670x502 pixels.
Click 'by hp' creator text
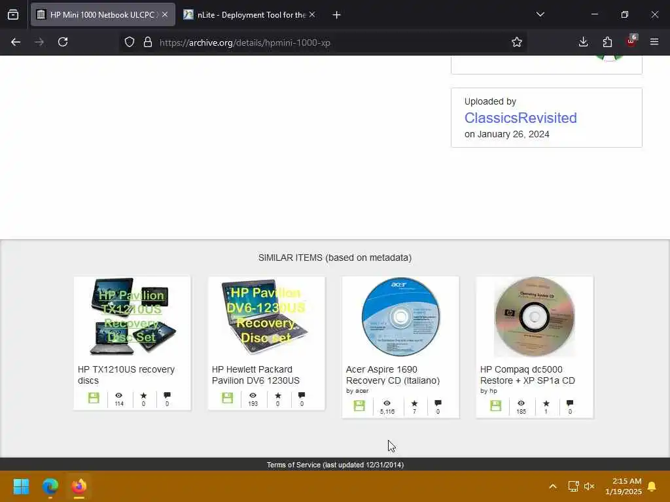point(488,391)
